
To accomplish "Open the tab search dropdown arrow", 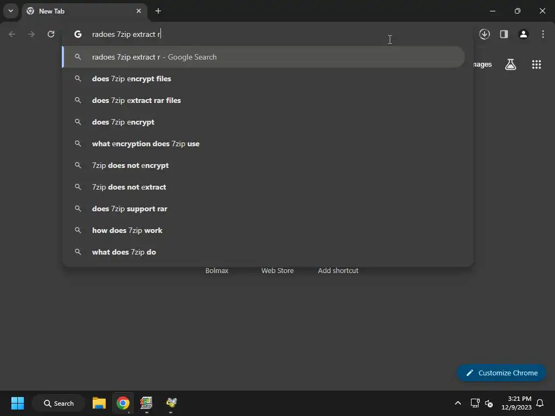I will click(x=11, y=11).
